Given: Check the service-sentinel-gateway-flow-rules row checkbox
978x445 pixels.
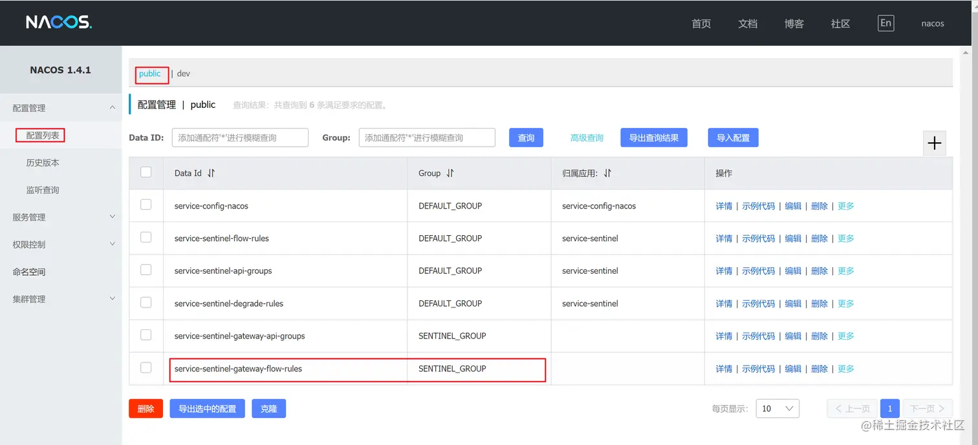Looking at the screenshot, I should click(x=146, y=367).
